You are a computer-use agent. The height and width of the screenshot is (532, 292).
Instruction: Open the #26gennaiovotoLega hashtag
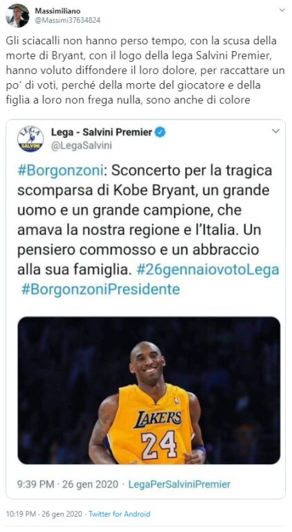[208, 270]
